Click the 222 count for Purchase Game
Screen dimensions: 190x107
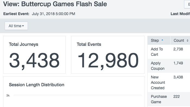[x=176, y=96]
